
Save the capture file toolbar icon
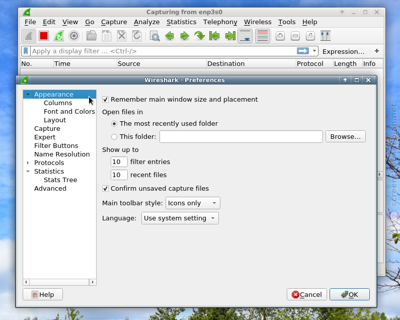coord(107,36)
